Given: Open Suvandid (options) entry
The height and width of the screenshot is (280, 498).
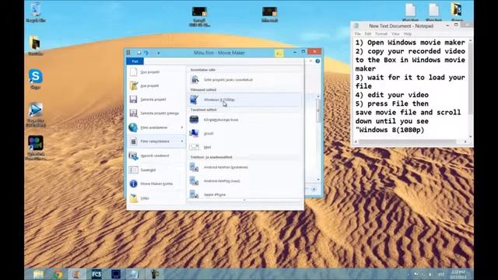Looking at the screenshot, I should pyautogui.click(x=156, y=170).
